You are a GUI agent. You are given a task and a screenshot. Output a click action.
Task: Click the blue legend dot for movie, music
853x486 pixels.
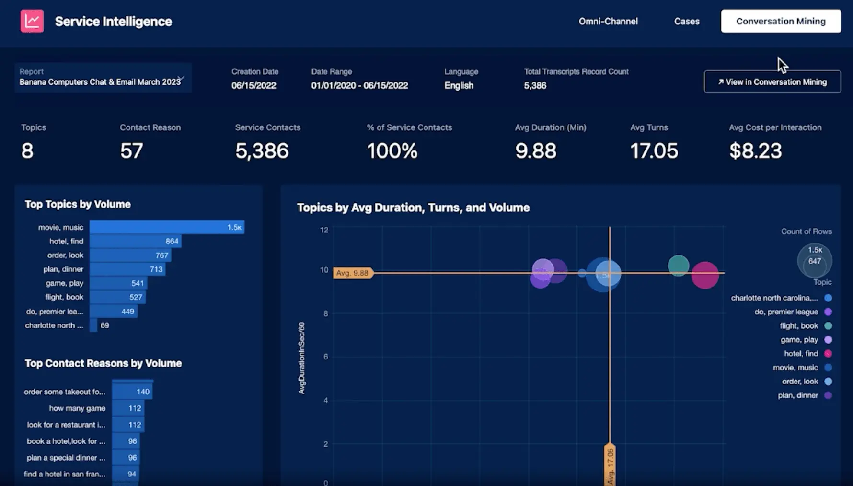click(828, 367)
